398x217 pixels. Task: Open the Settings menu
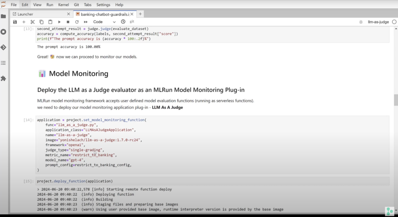pos(103,5)
